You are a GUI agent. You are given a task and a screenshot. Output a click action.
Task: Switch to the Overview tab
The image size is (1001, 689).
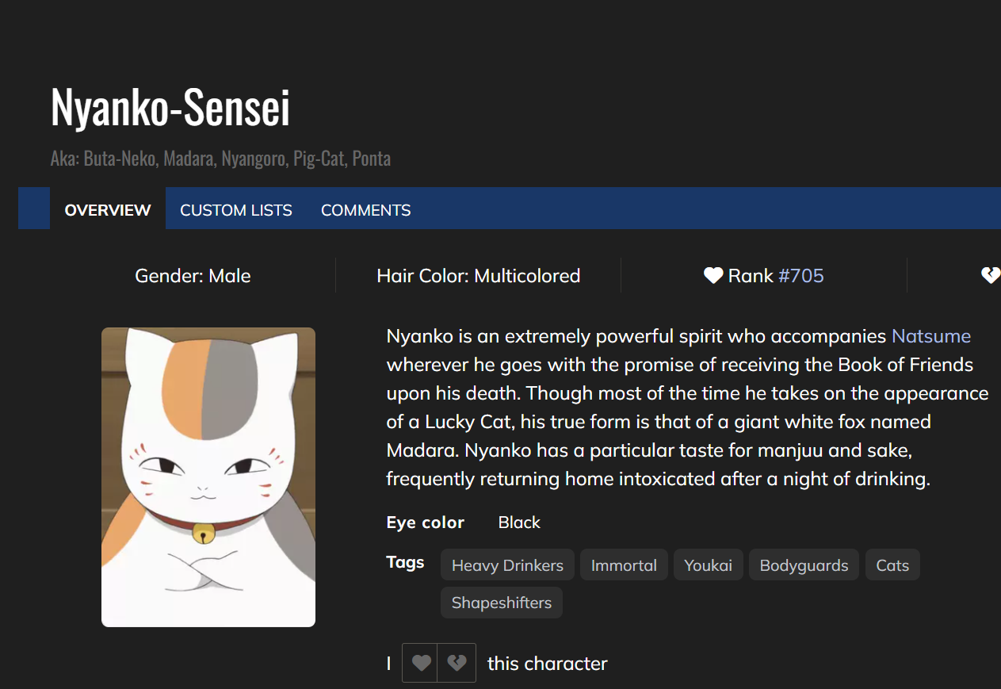coord(108,210)
